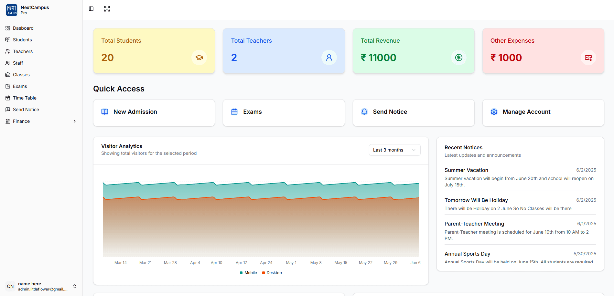
Task: Click the NextCampus logo
Action: (x=12, y=10)
